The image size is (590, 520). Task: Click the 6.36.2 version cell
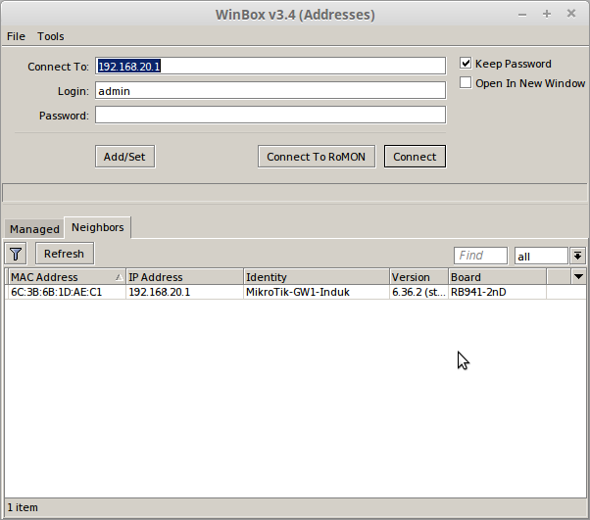coord(418,292)
